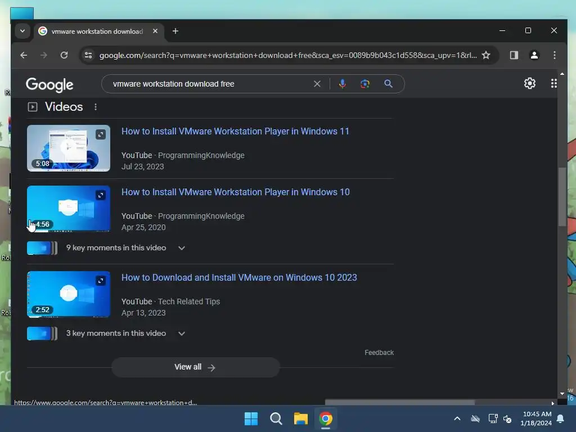The width and height of the screenshot is (576, 432).
Task: Open File Explorer from taskbar
Action: 300,418
